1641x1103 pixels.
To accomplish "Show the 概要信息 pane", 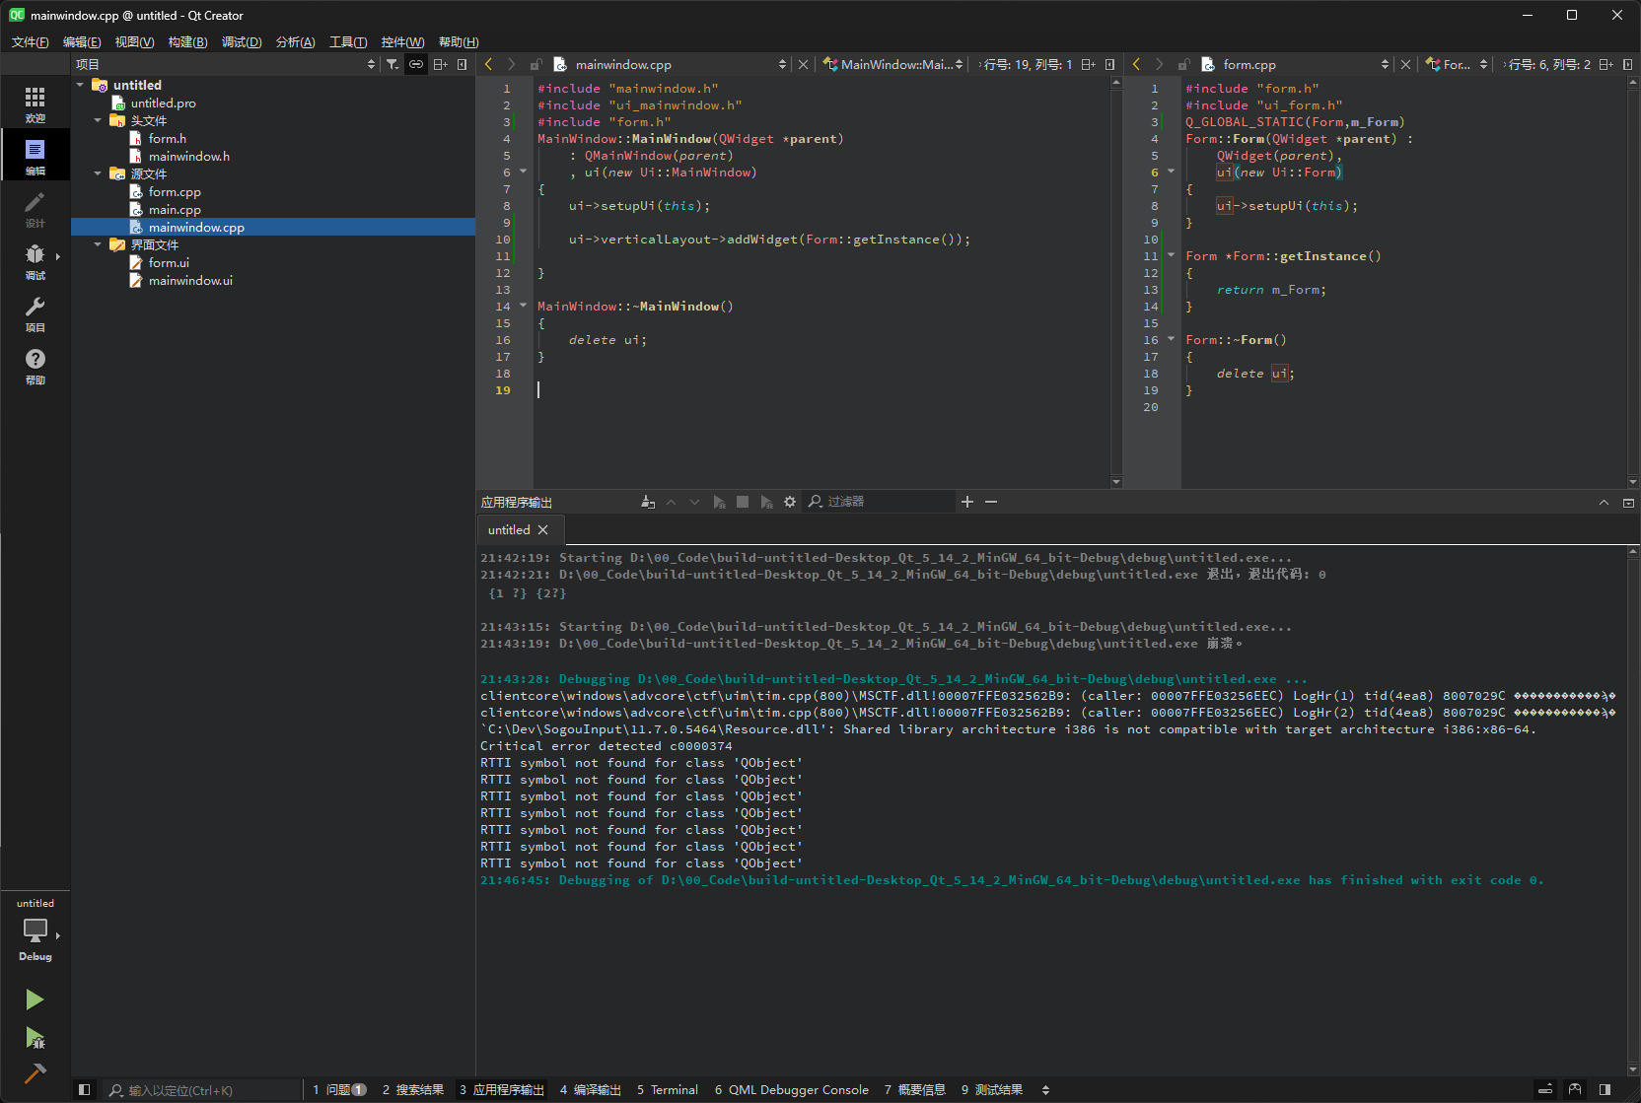I will pyautogui.click(x=915, y=1089).
